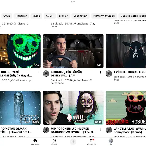Open options menu for KORKUNÇ BİR SÜRÜŞ video
This screenshot has height=146, width=146.
(x=100, y=72)
